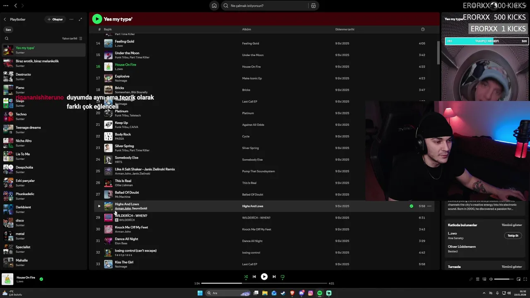This screenshot has width=530, height=298.
Task: Open the Deepcholia playlist
Action: click(43, 169)
